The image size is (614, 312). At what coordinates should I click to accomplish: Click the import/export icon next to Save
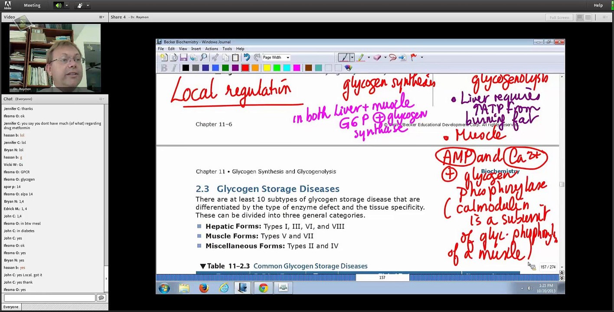click(193, 57)
